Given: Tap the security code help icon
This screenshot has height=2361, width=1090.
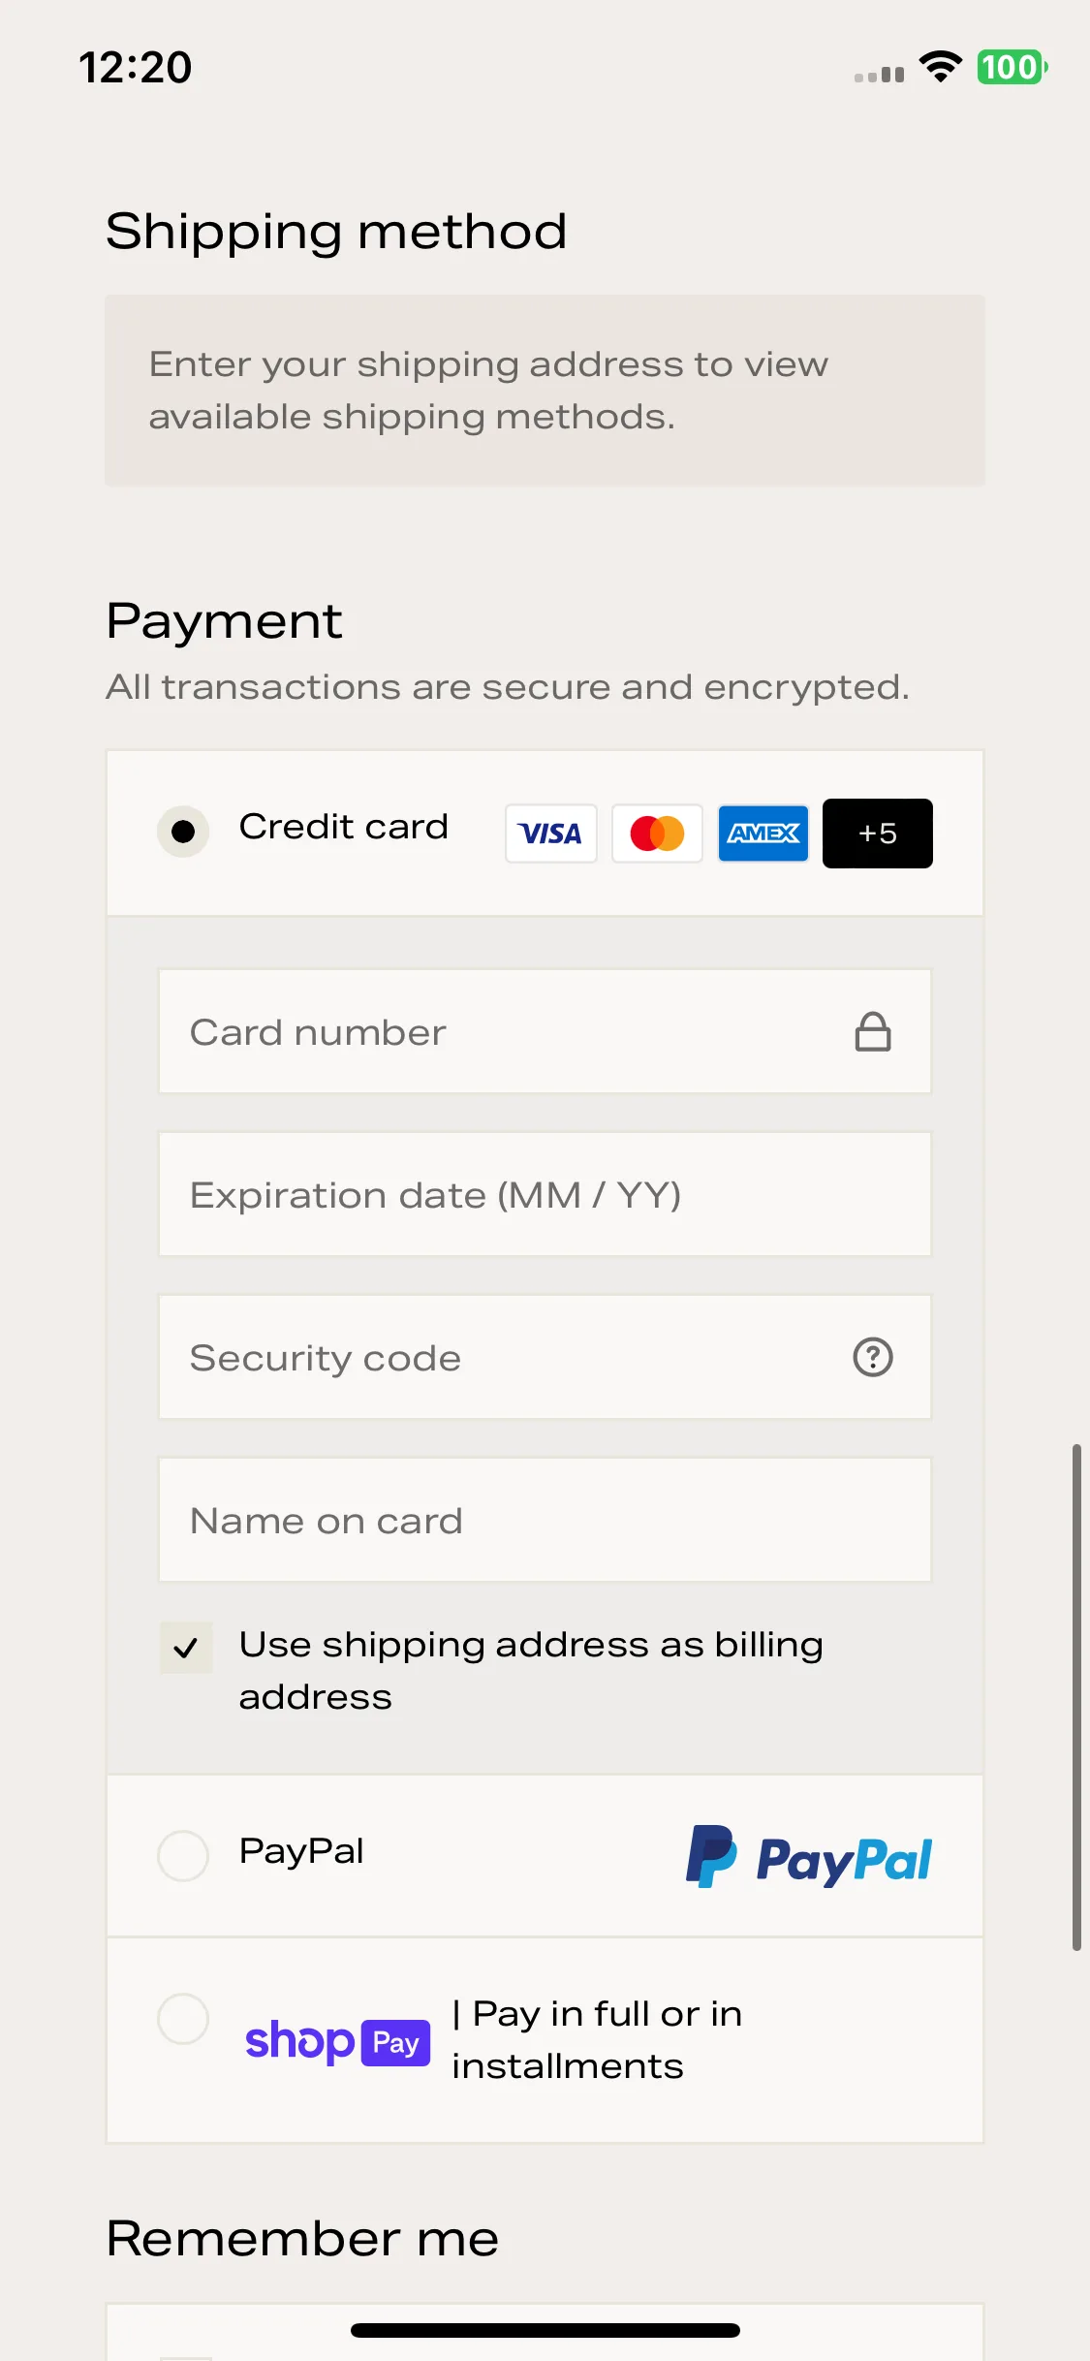Looking at the screenshot, I should 873,1357.
